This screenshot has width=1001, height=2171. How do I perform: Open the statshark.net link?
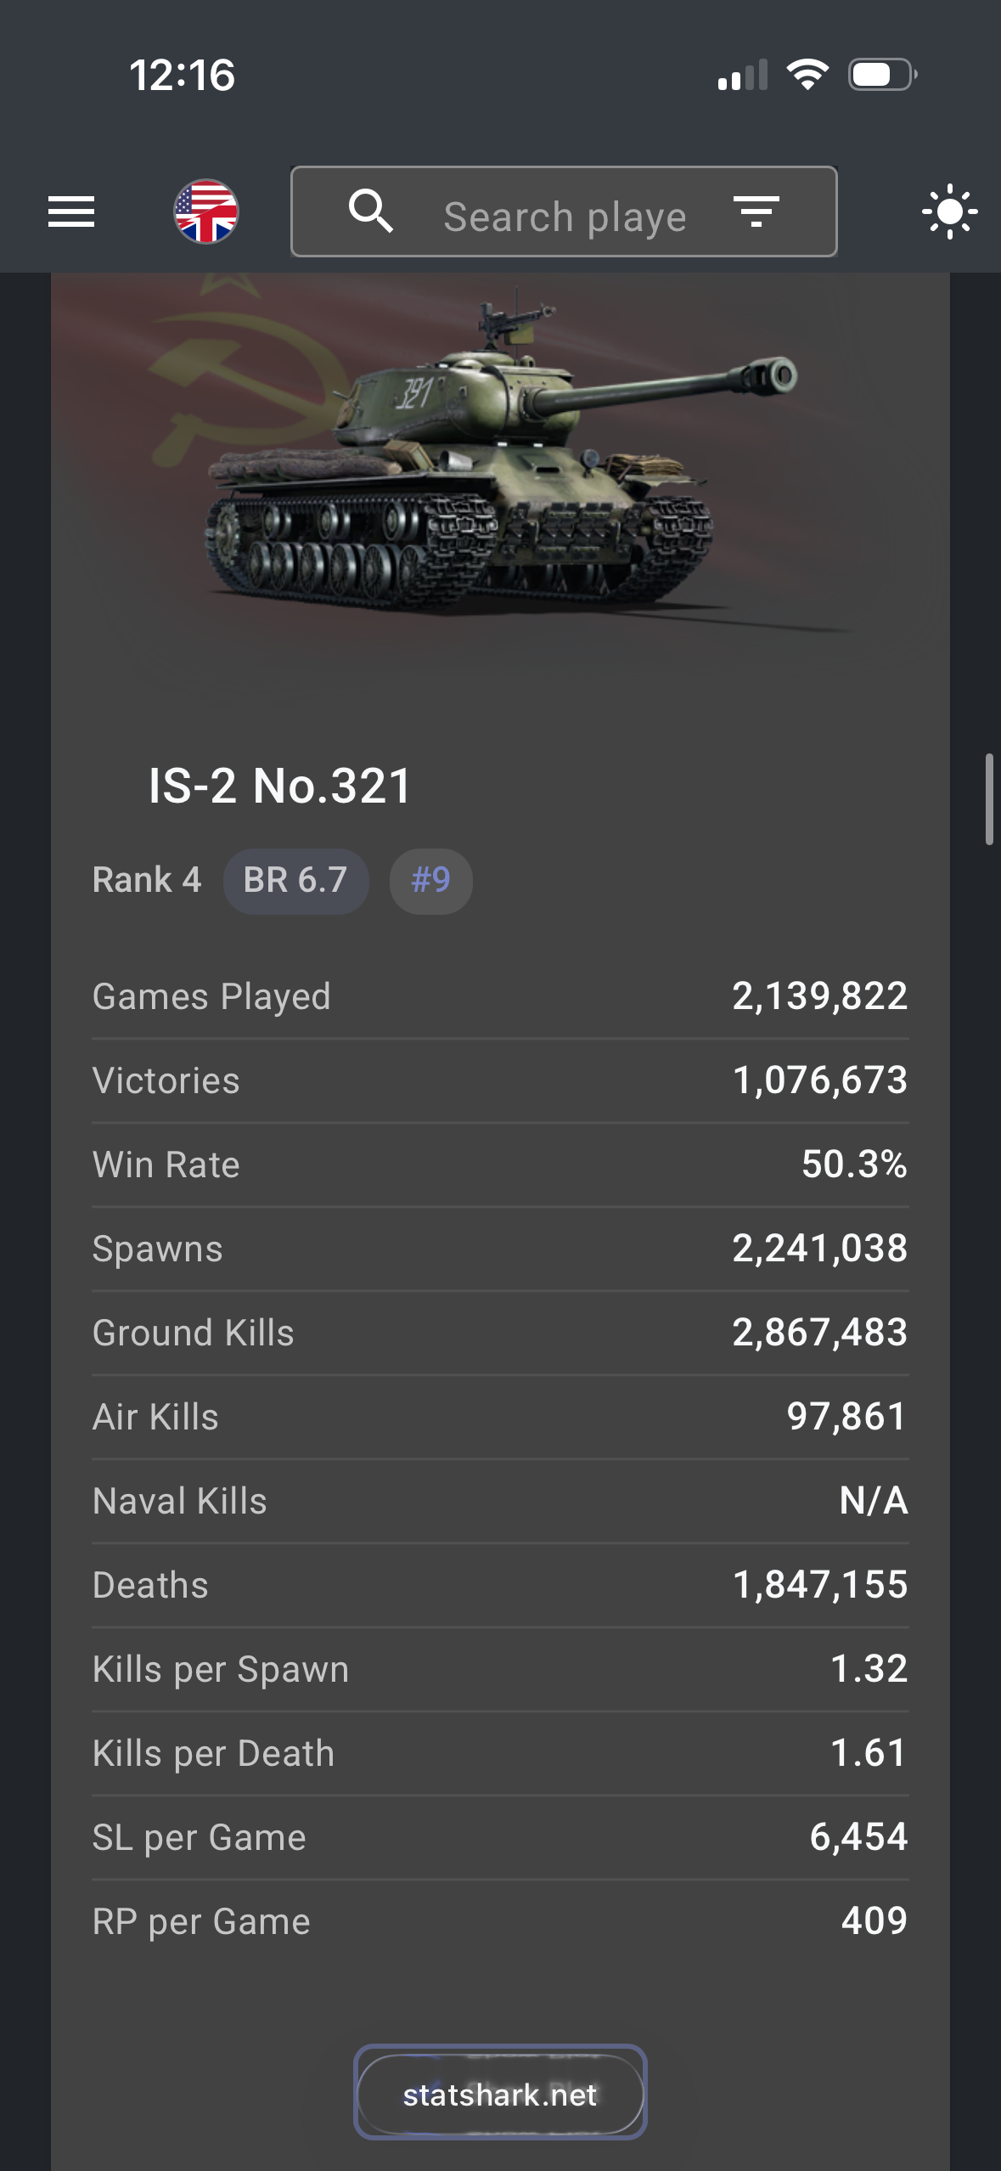click(500, 2095)
